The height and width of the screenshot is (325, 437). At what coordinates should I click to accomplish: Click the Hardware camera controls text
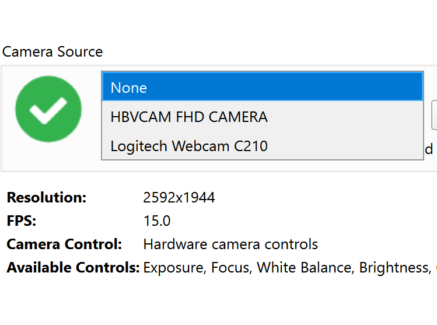pos(230,244)
